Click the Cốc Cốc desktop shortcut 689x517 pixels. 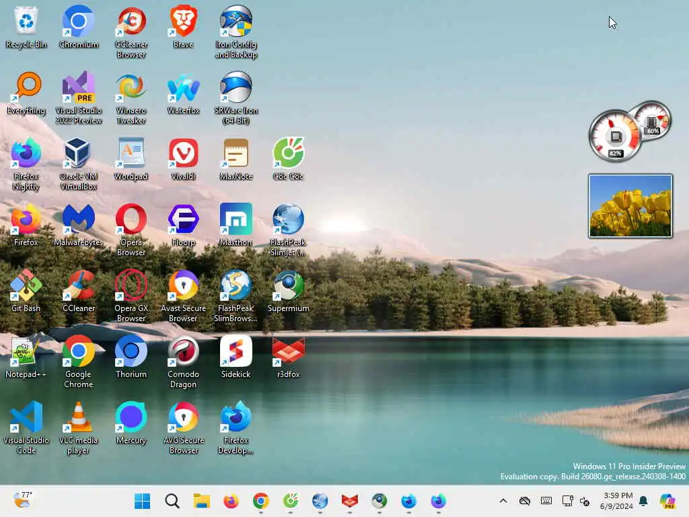288,159
